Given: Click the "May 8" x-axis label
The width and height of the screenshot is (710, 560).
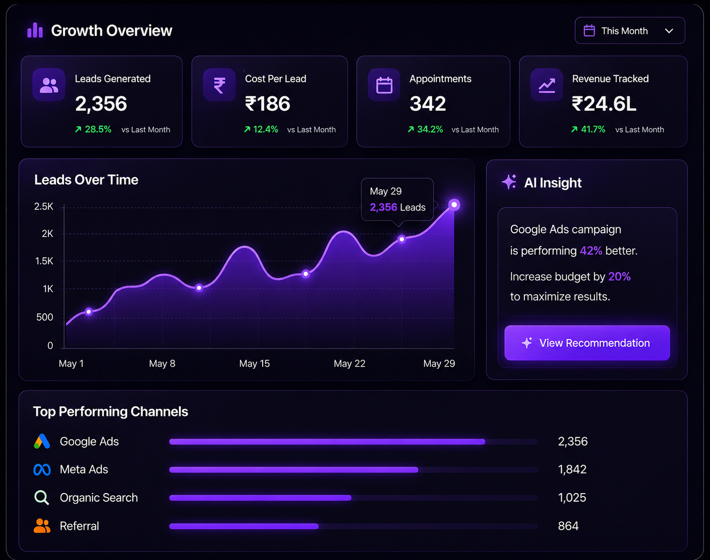Looking at the screenshot, I should (x=162, y=363).
